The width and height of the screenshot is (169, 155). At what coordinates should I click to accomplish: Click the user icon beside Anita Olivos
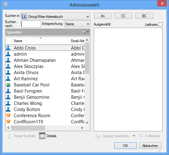pos(8,72)
